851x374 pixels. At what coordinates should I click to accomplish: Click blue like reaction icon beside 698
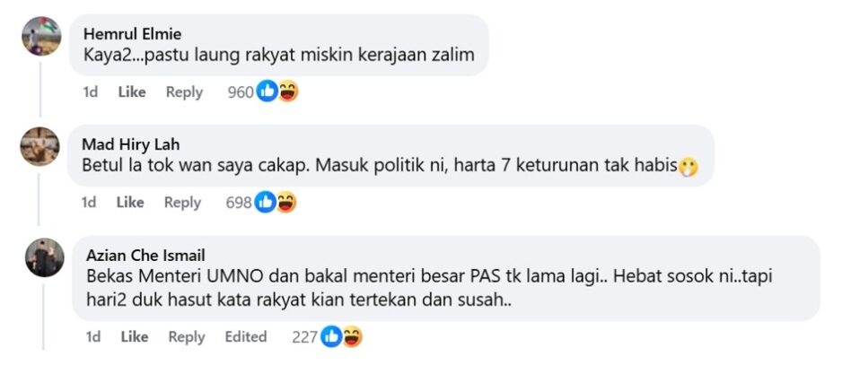pyautogui.click(x=265, y=203)
